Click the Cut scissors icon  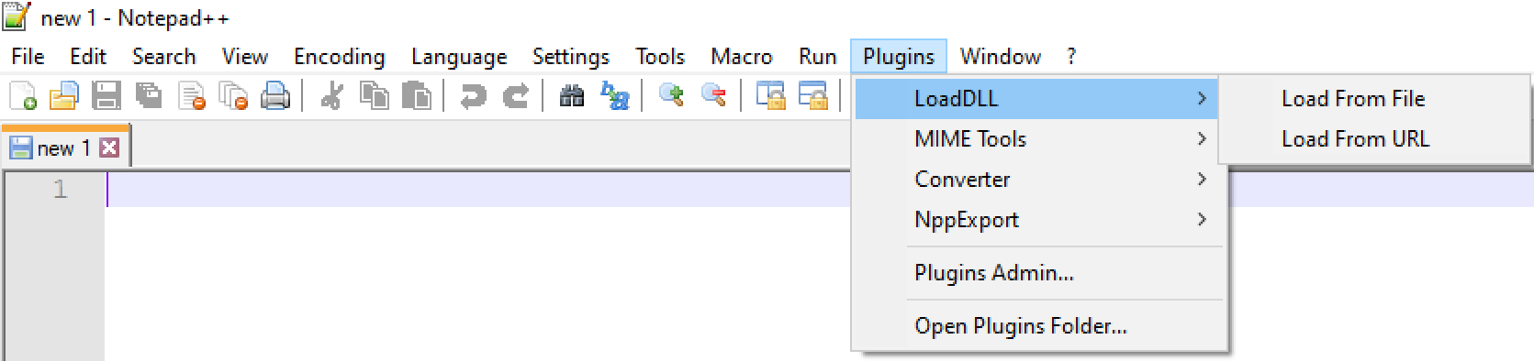point(331,95)
